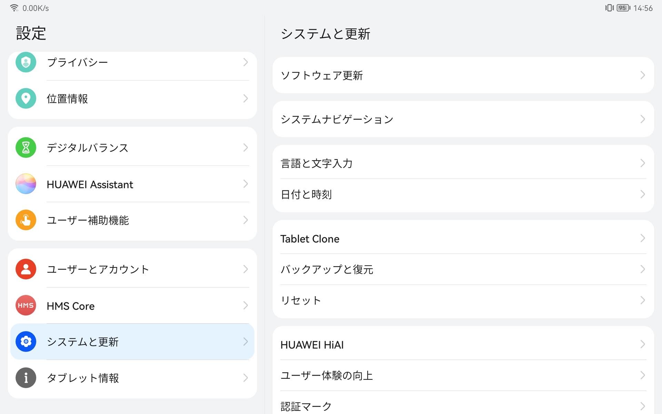Click the location pin icon

[x=26, y=98]
